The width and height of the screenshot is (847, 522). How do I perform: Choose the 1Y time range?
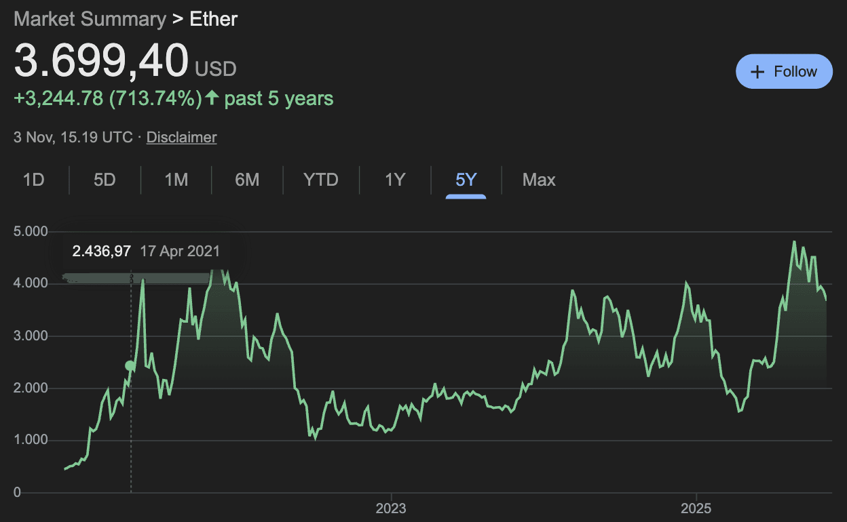pyautogui.click(x=395, y=180)
